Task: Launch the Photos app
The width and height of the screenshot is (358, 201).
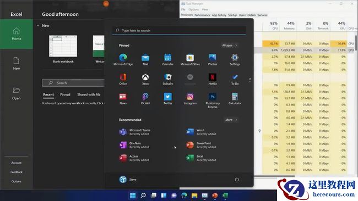Action: point(213,60)
